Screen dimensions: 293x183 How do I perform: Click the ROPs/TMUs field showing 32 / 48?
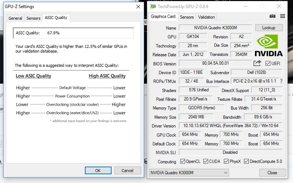point(191,81)
